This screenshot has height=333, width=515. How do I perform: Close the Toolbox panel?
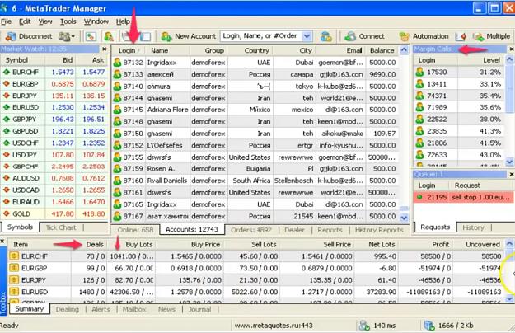pyautogui.click(x=2, y=242)
